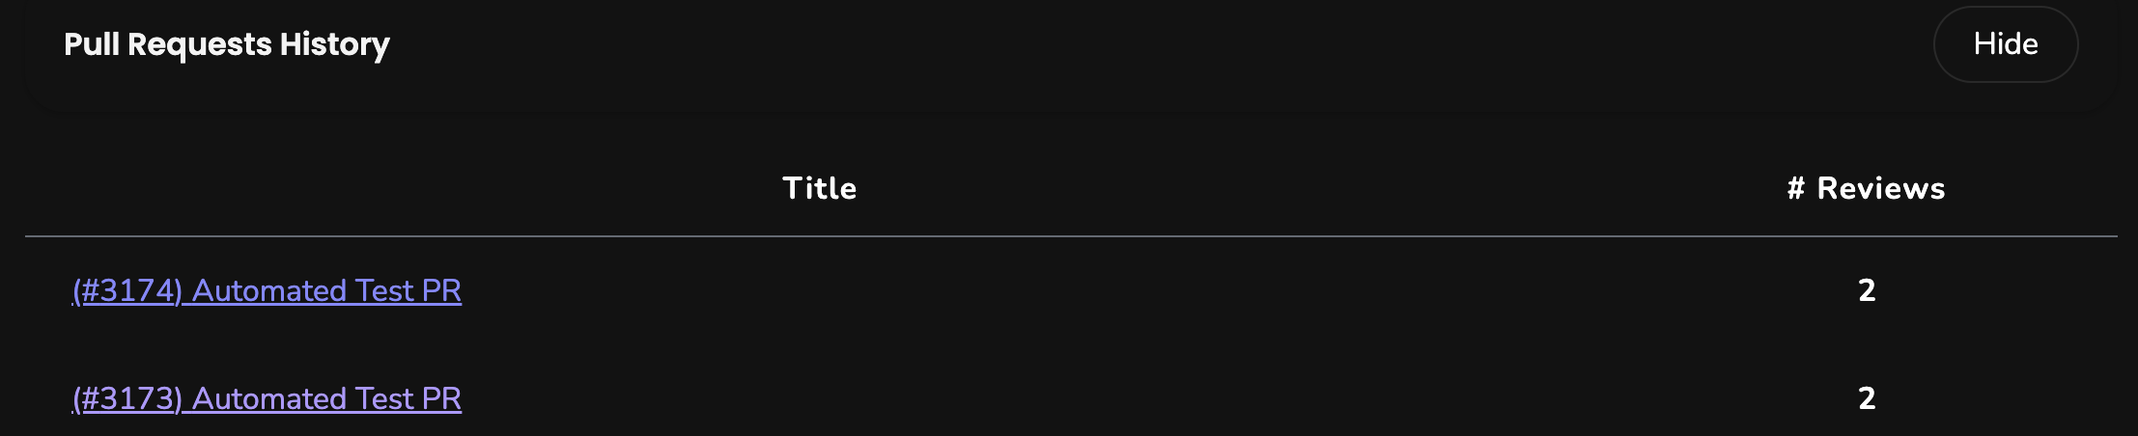The height and width of the screenshot is (436, 2138).
Task: Click the word "Reviews" in column header
Action: tap(1881, 188)
